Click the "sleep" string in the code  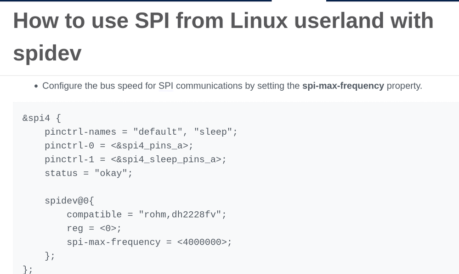click(x=213, y=132)
